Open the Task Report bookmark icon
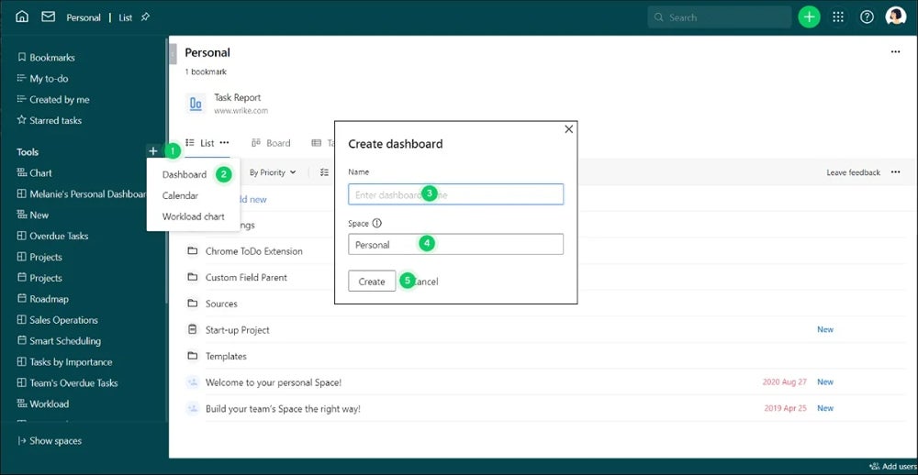918x475 pixels. tap(195, 104)
